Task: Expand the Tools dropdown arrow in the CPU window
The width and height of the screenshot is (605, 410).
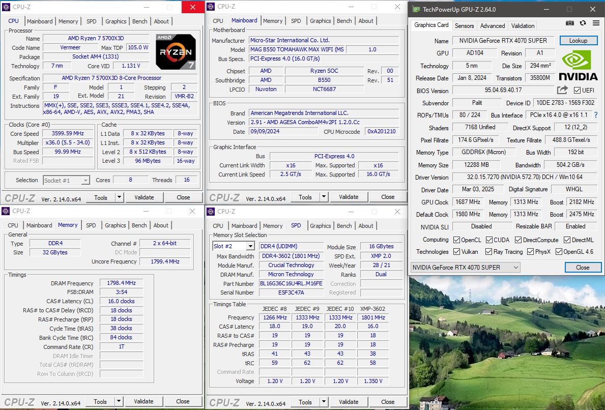Action: point(119,197)
